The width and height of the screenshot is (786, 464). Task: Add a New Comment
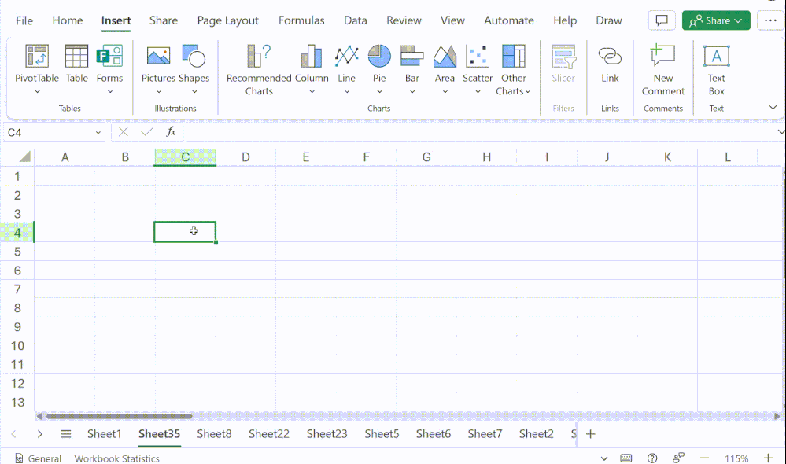click(663, 70)
